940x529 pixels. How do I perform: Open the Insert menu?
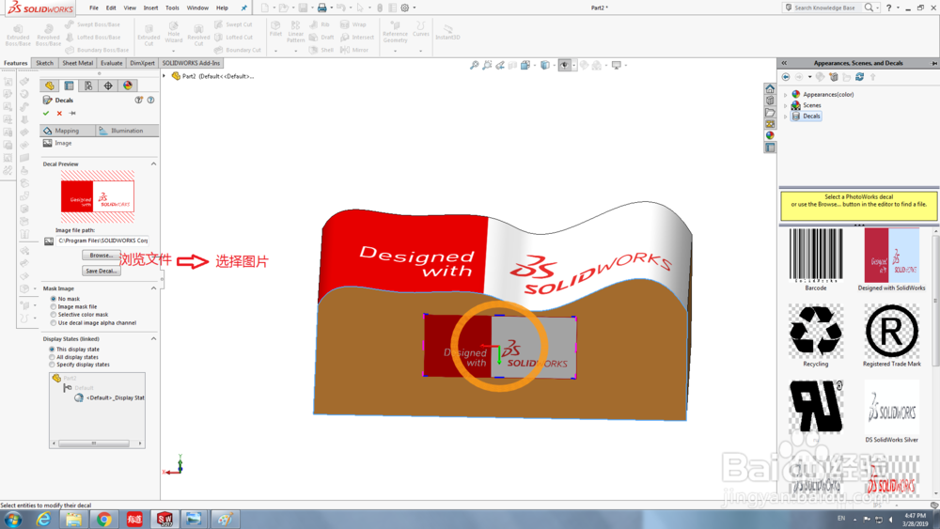(150, 8)
